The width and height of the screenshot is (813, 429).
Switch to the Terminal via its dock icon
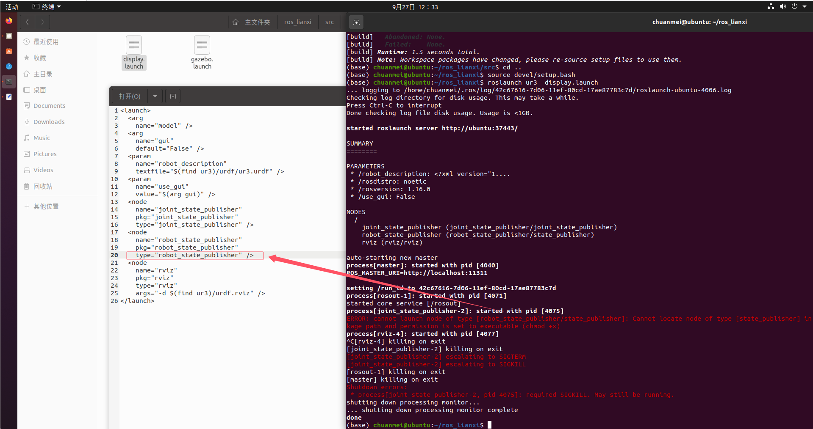tap(8, 82)
